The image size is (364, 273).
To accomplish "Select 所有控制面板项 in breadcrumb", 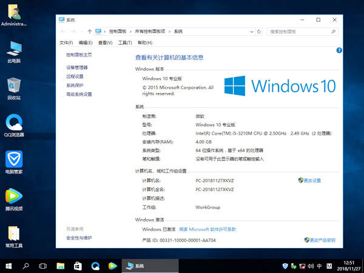I will tap(150, 32).
